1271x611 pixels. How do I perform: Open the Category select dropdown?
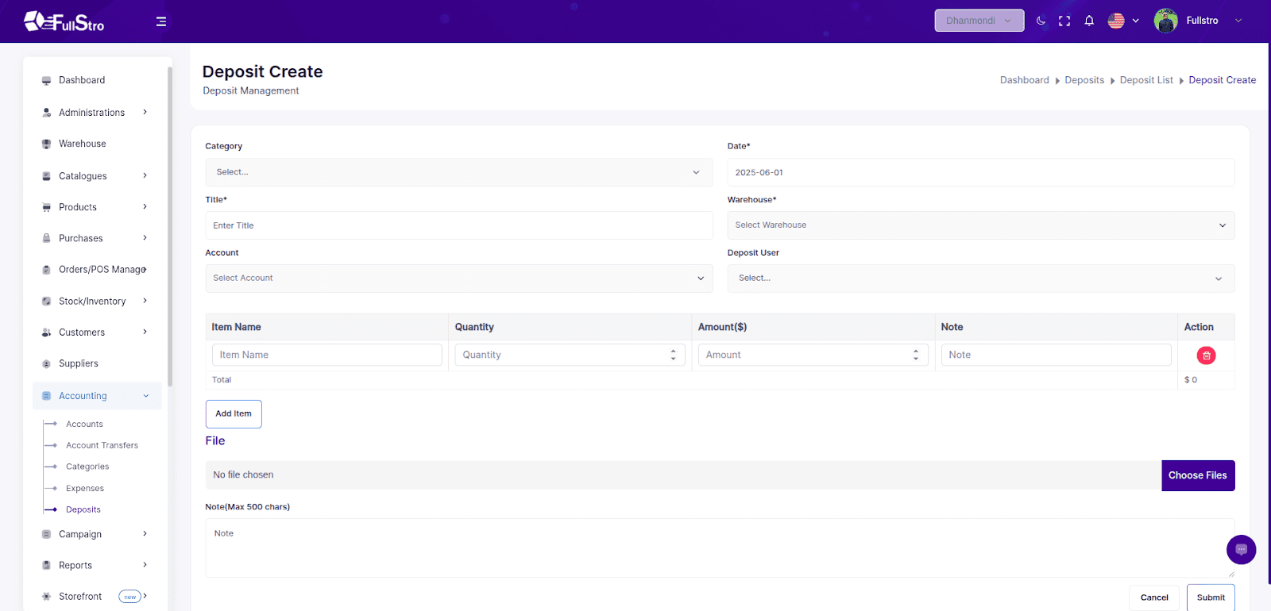pyautogui.click(x=458, y=172)
